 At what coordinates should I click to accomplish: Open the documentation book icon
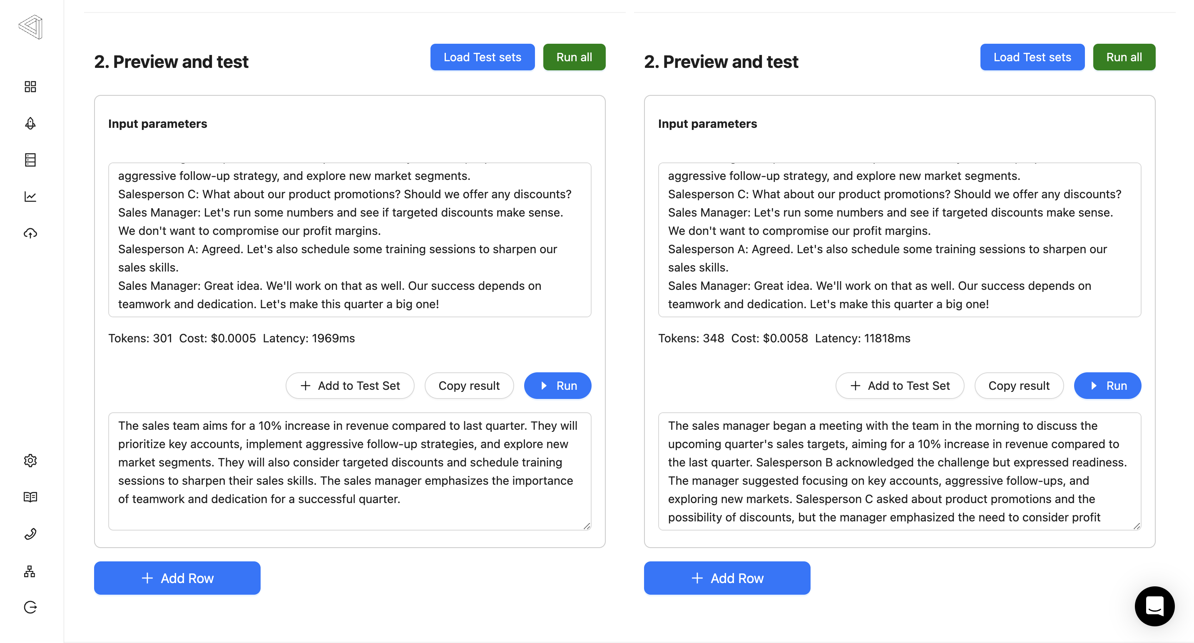coord(30,497)
